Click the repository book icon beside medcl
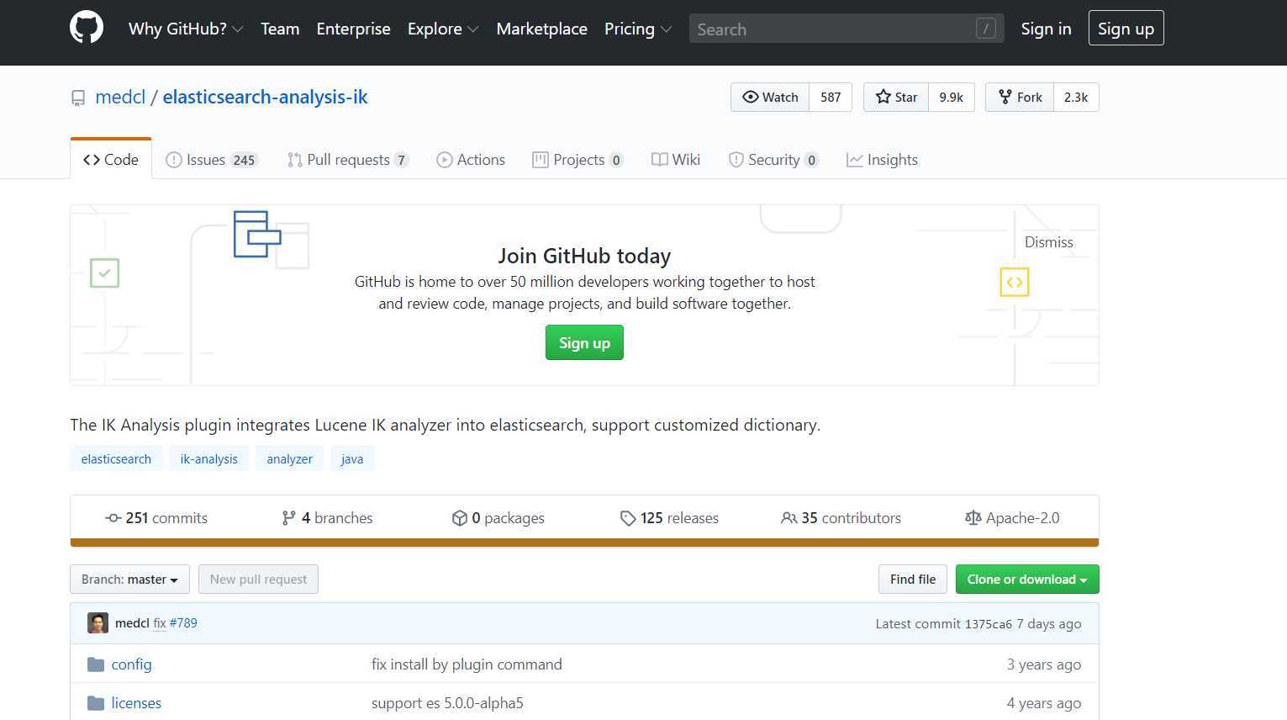1287x720 pixels. coord(78,98)
